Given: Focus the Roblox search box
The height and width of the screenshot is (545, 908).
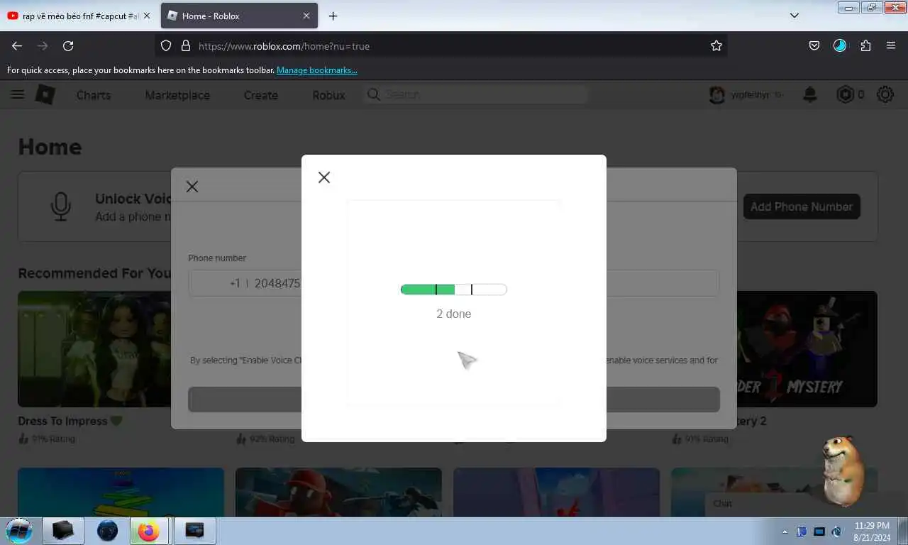Looking at the screenshot, I should pos(475,94).
